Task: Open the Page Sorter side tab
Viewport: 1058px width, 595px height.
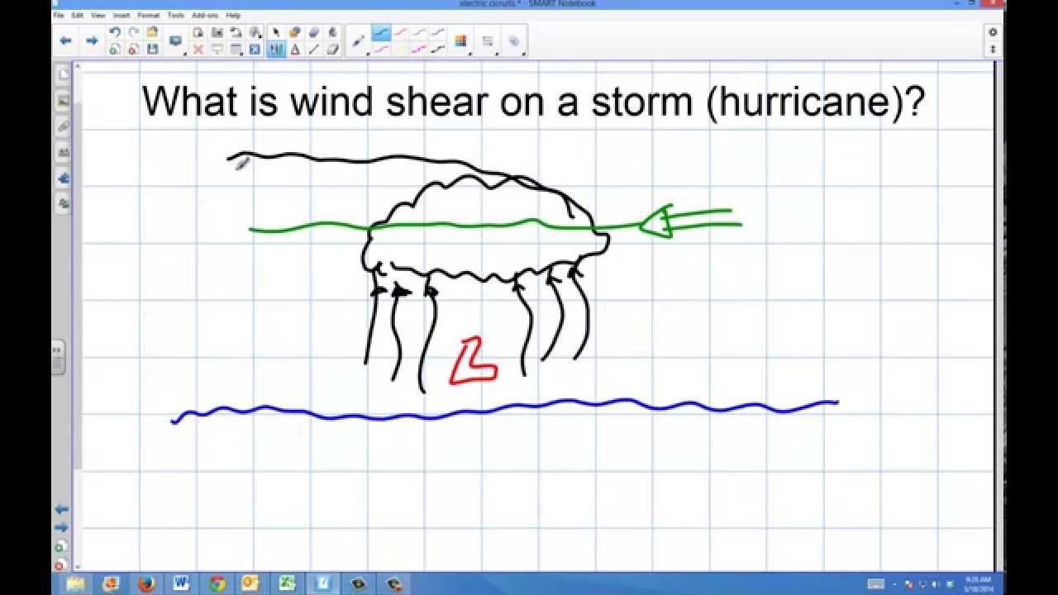Action: pos(63,74)
